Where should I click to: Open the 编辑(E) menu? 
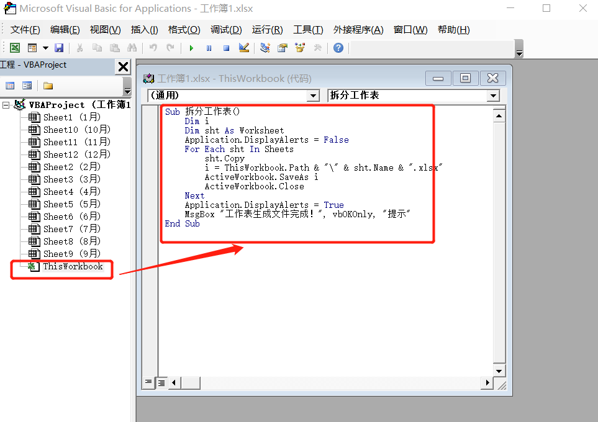pyautogui.click(x=65, y=30)
